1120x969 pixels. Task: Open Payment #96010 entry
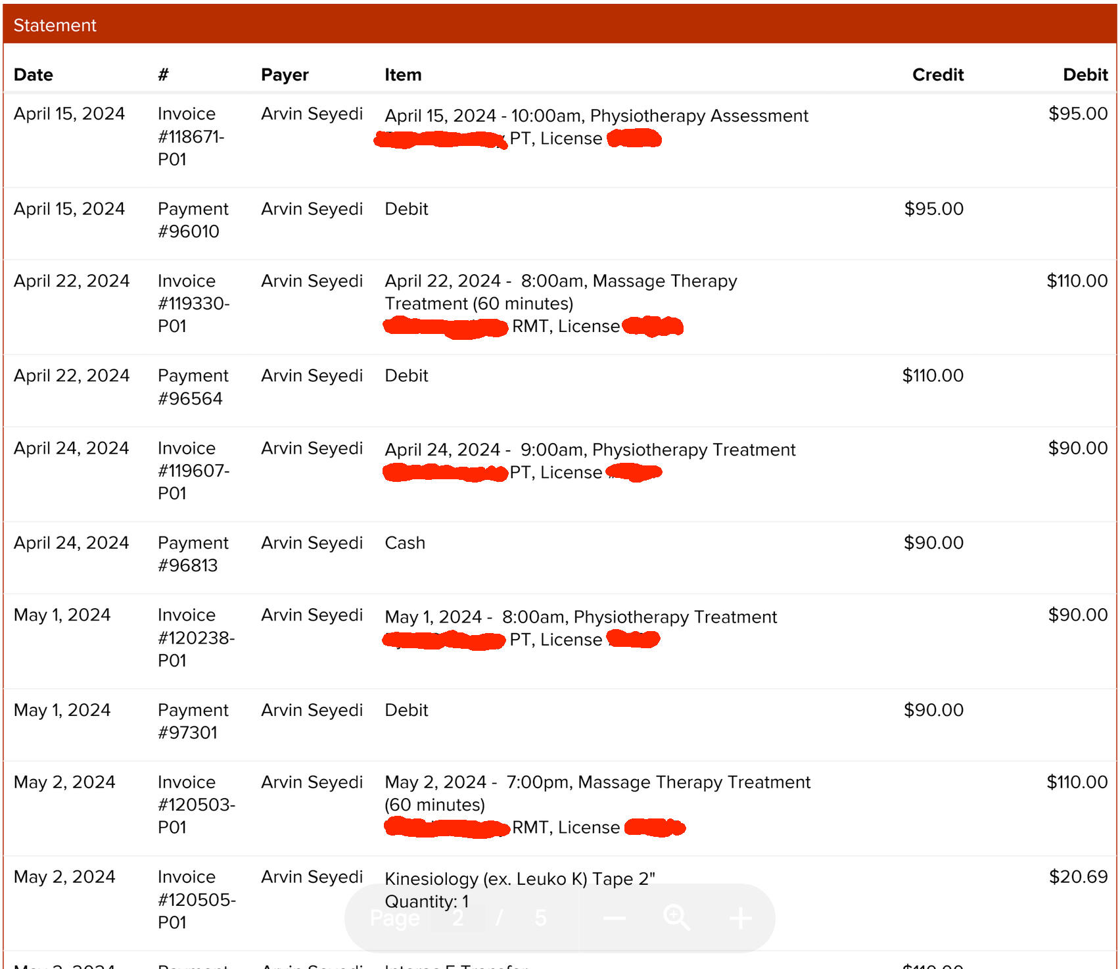tap(193, 220)
